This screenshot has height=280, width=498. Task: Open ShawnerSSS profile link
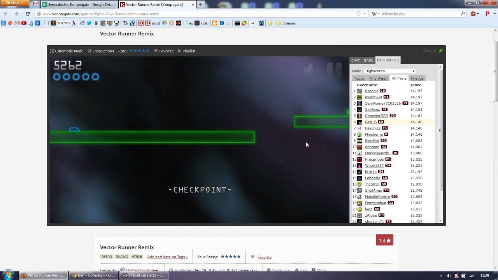point(377,116)
